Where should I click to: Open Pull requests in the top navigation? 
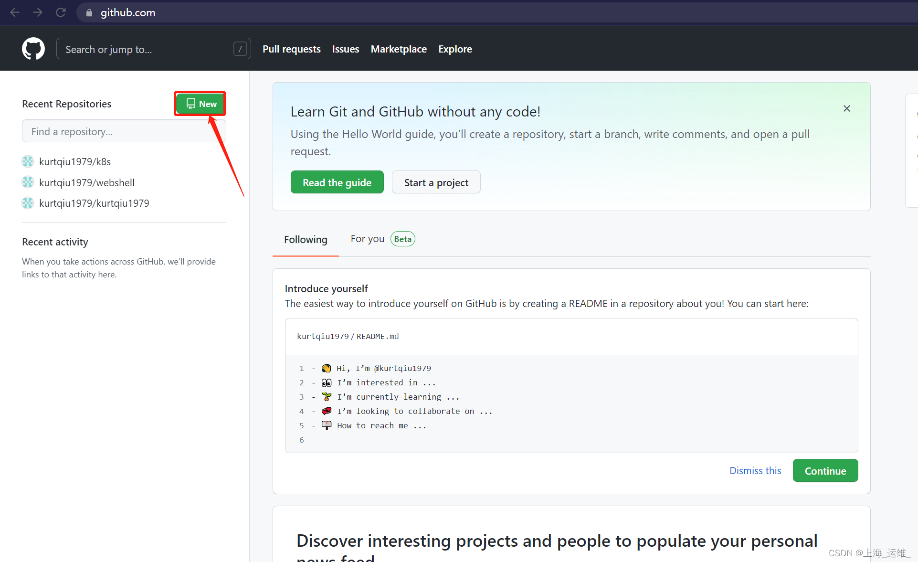pos(291,49)
